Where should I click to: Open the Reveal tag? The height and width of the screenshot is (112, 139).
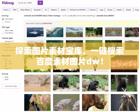click(110, 10)
